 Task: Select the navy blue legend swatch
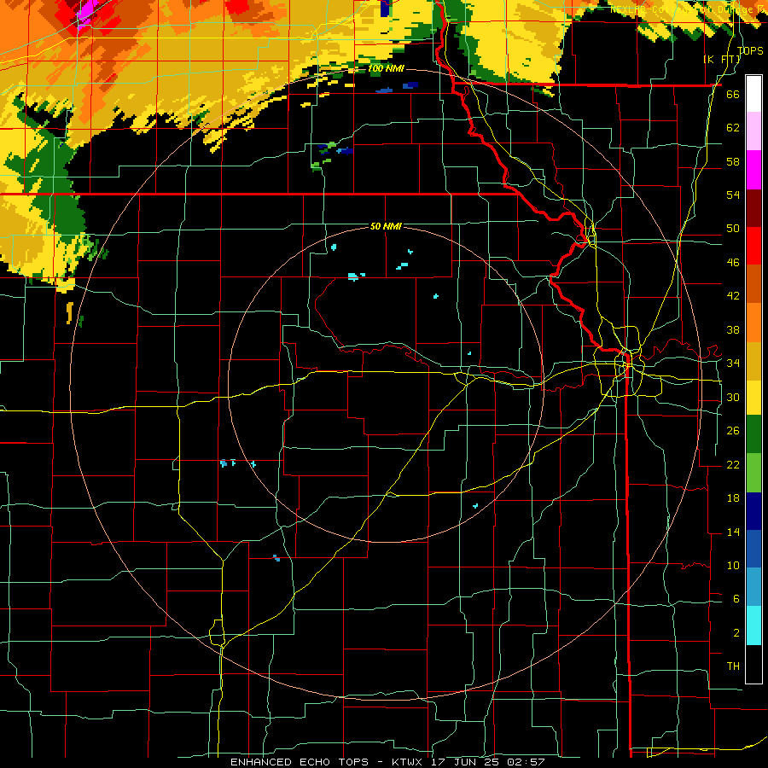pos(753,511)
